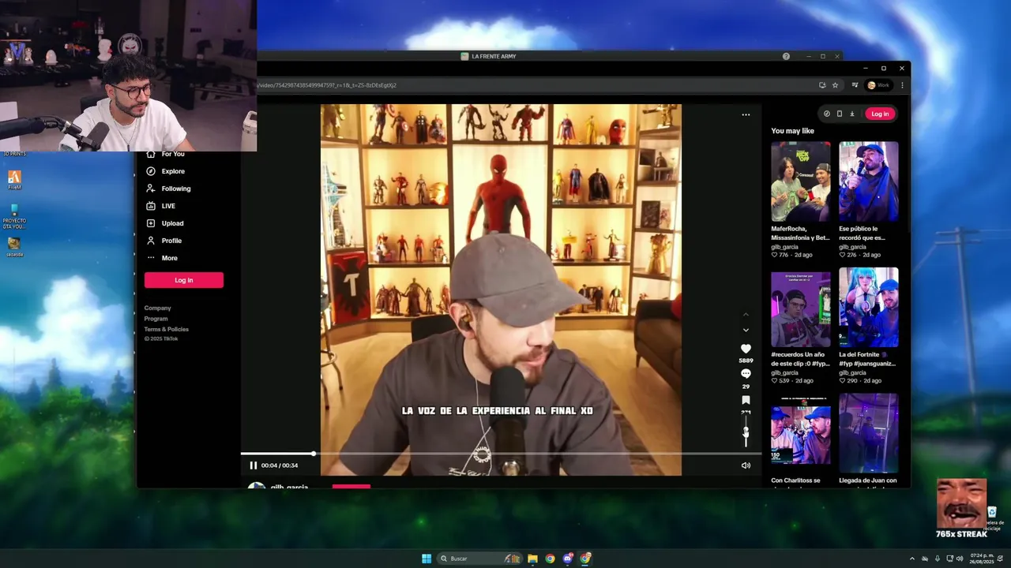Image resolution: width=1011 pixels, height=568 pixels.
Task: Open the Work profile menu in Chrome
Action: pyautogui.click(x=878, y=85)
